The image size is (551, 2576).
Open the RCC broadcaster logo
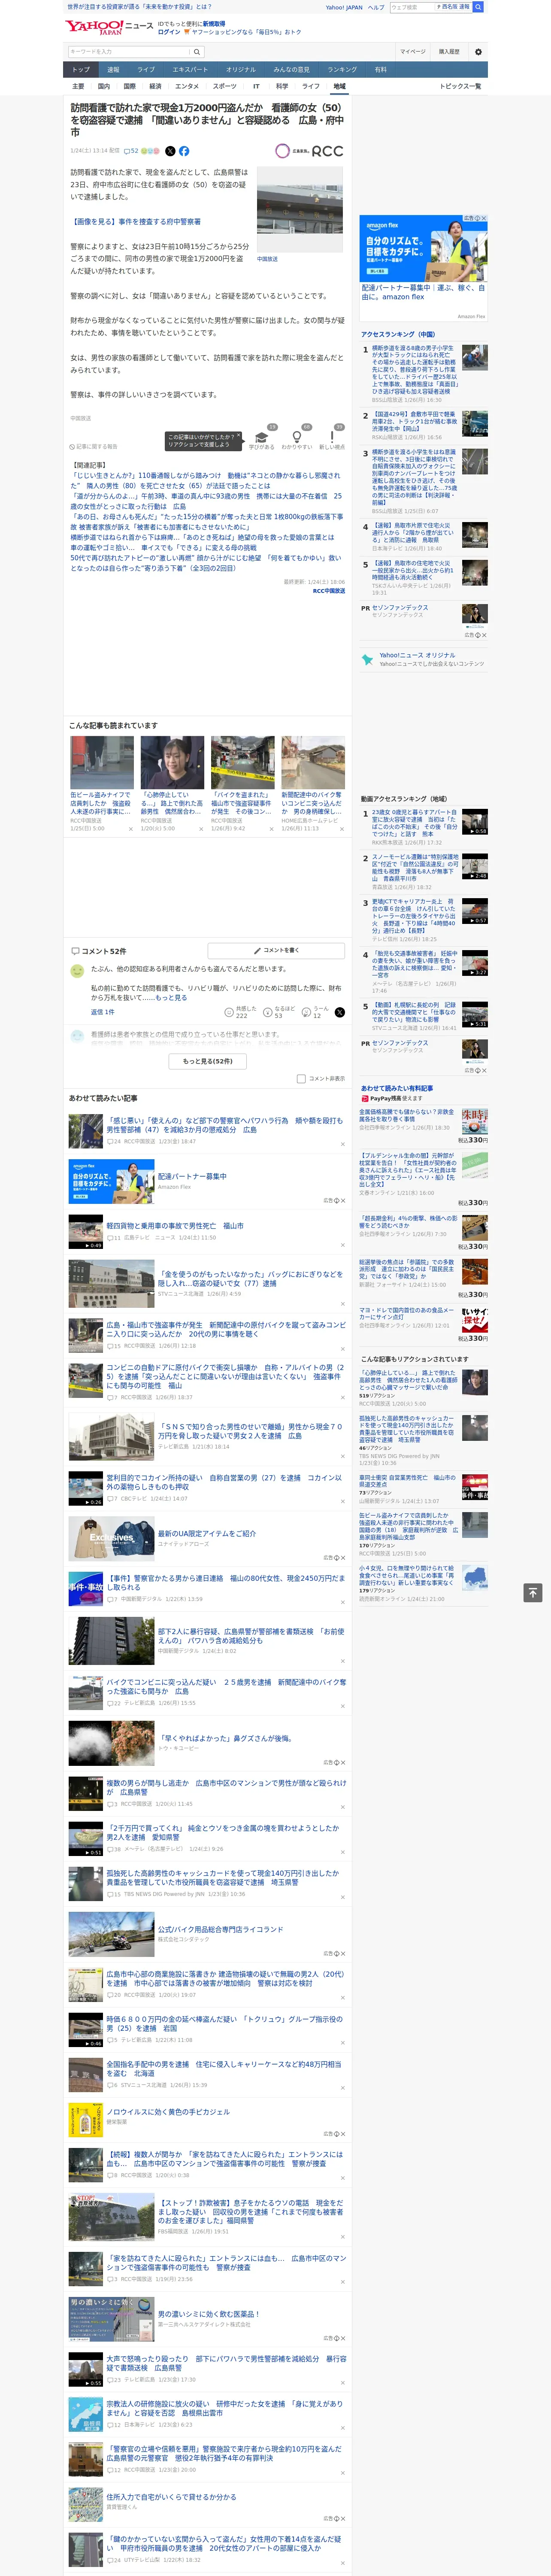click(309, 151)
